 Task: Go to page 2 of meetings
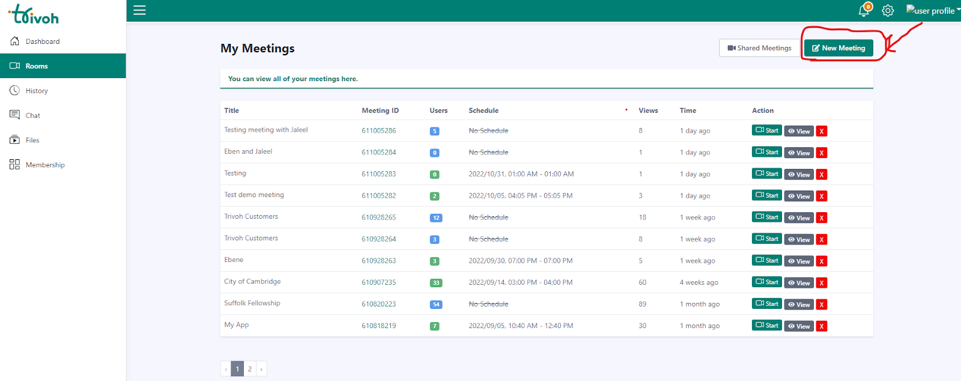click(250, 369)
